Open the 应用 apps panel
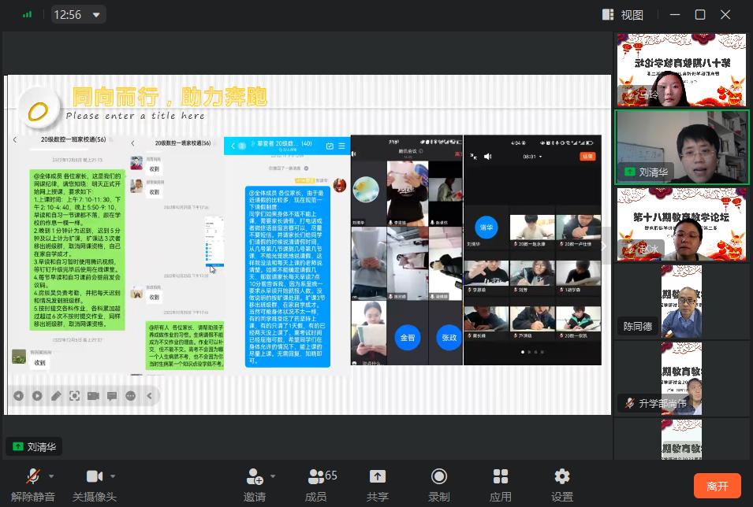This screenshot has height=507, width=753. 501,485
